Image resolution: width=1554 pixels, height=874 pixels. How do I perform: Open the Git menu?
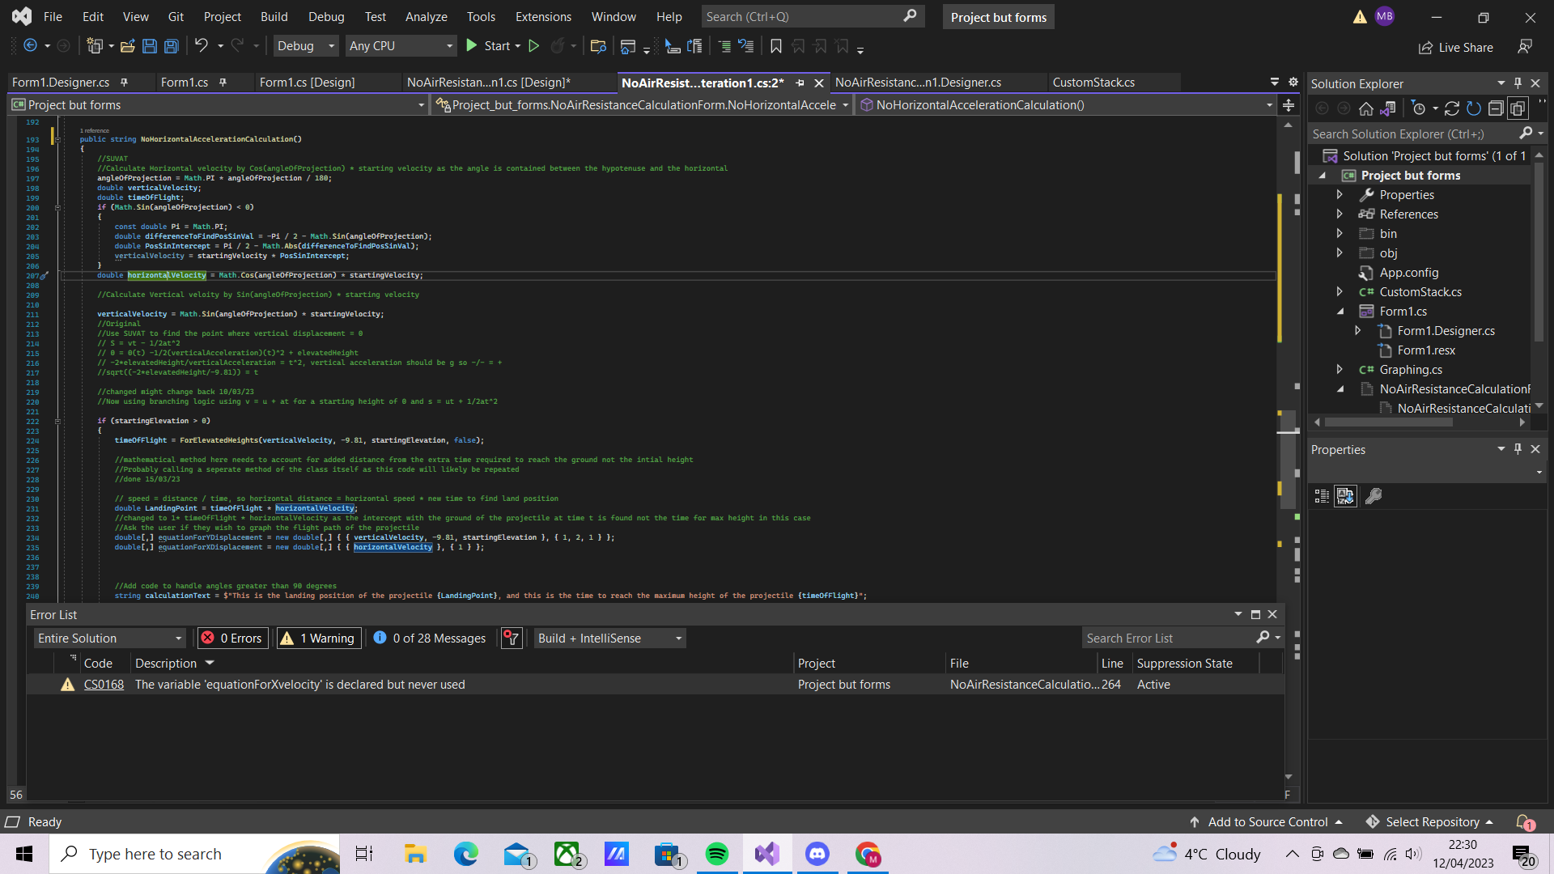[176, 16]
